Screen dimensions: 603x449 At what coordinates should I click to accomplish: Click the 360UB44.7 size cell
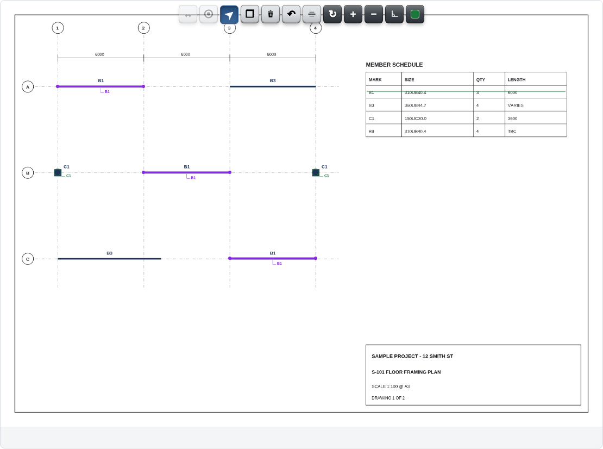click(416, 105)
